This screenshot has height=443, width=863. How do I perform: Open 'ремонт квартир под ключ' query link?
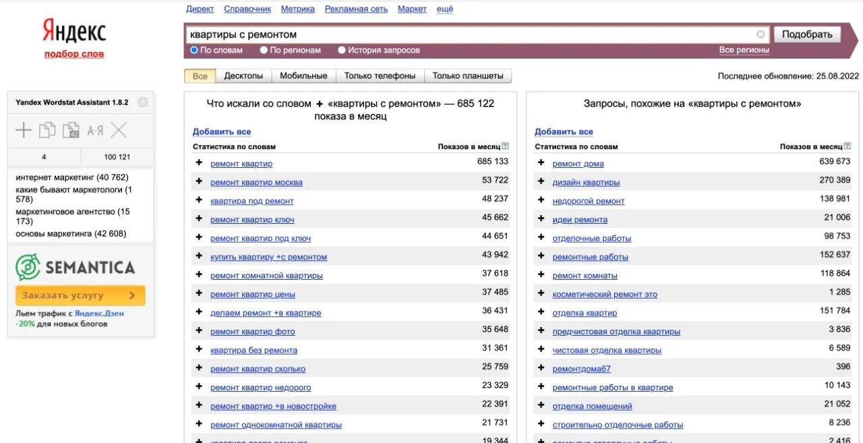click(260, 238)
